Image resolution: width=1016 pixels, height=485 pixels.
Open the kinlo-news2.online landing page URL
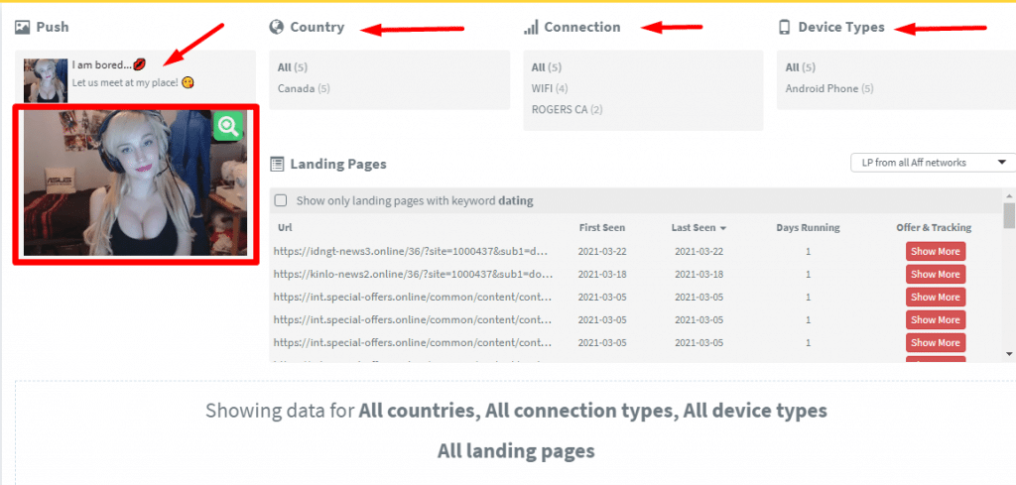(414, 274)
